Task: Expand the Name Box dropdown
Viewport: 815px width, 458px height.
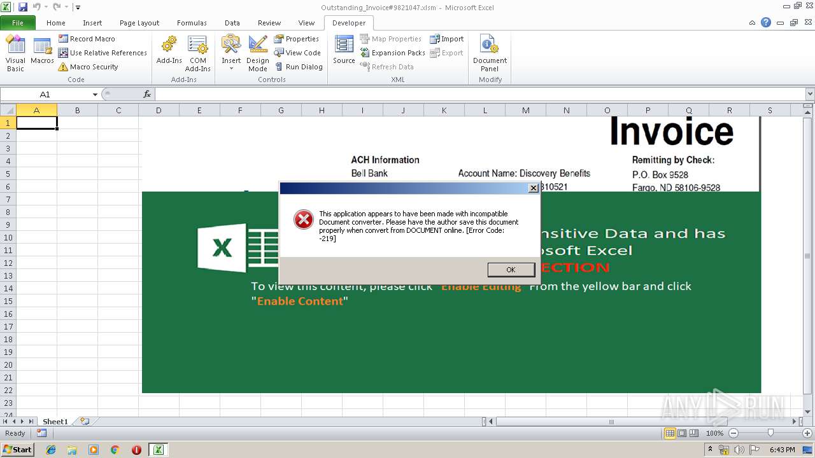Action: (x=96, y=94)
